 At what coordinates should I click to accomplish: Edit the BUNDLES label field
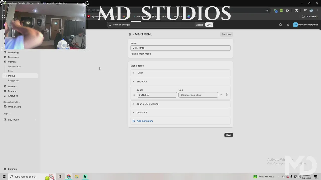[157, 95]
